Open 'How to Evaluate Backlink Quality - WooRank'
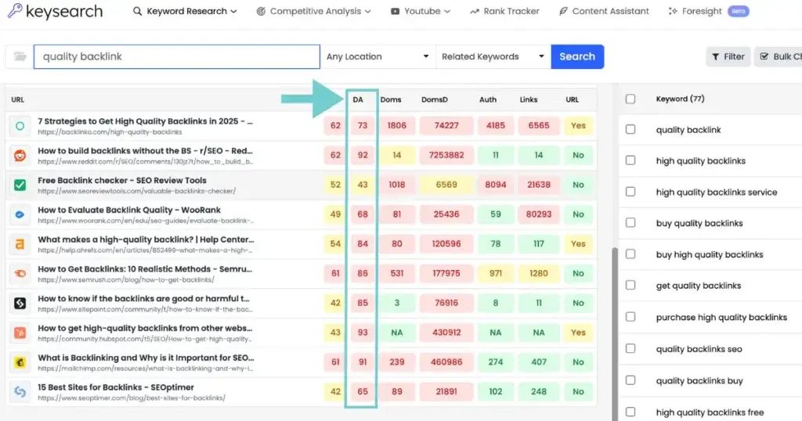The height and width of the screenshot is (421, 802). (x=129, y=210)
